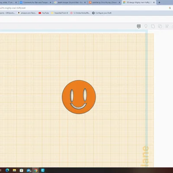Close the 3D design Mighty Inari tab
The width and height of the screenshot is (173, 173).
tap(154, 3)
